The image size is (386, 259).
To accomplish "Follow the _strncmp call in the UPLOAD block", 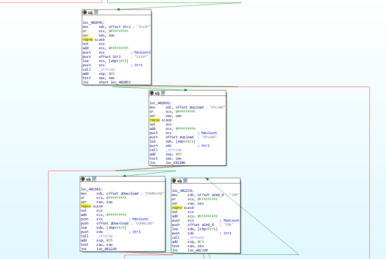I will pyautogui.click(x=174, y=150).
